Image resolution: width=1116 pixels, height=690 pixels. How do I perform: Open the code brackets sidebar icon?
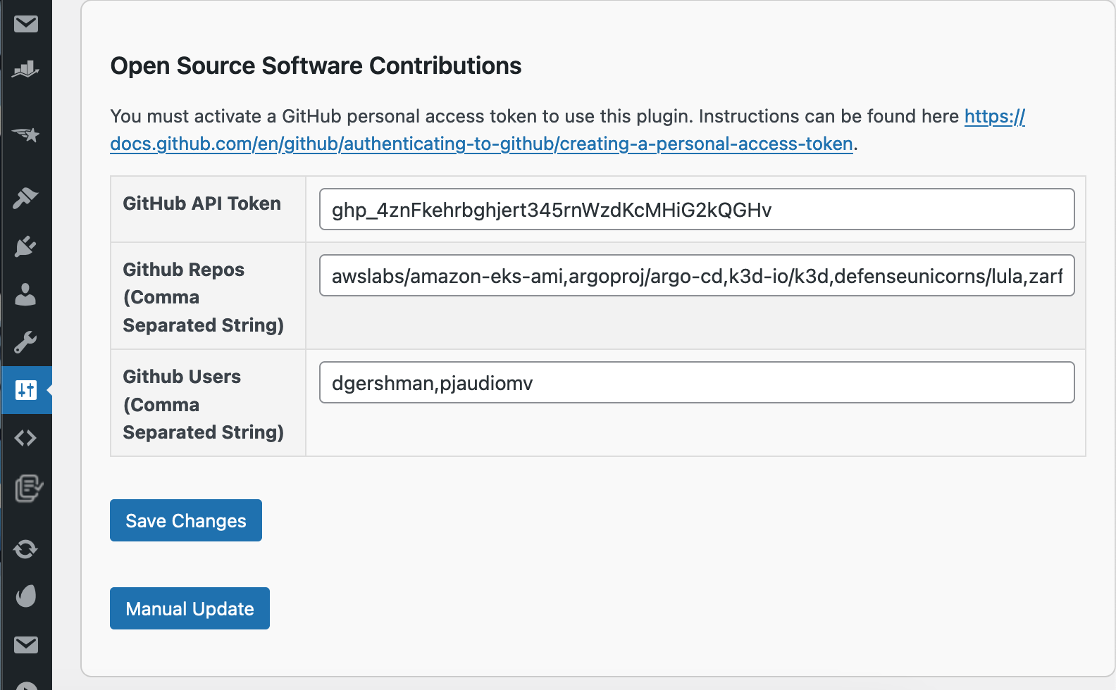pos(26,438)
